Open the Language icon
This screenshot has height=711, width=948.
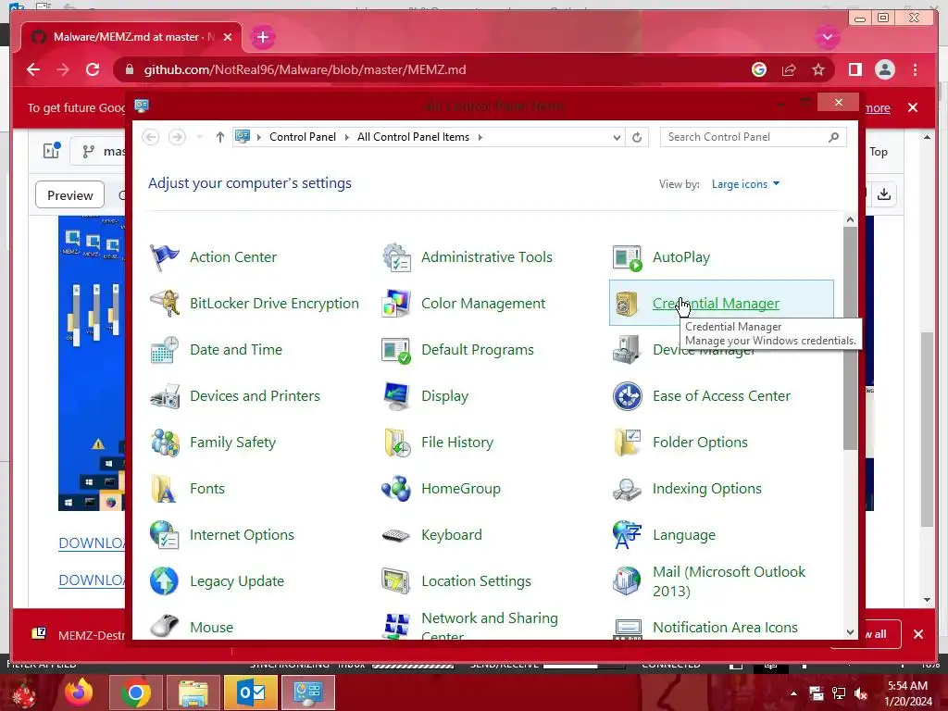(x=627, y=535)
